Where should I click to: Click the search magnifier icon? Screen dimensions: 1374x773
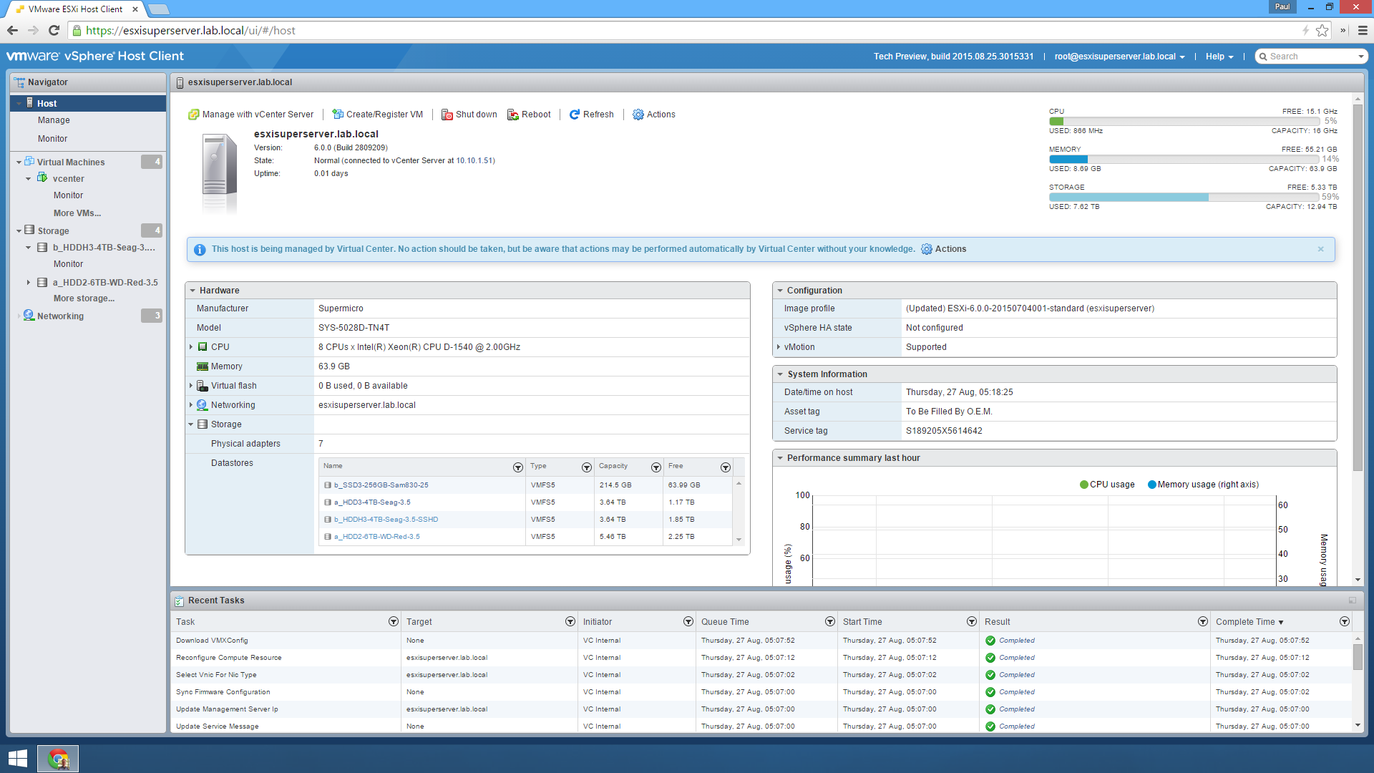coord(1264,57)
